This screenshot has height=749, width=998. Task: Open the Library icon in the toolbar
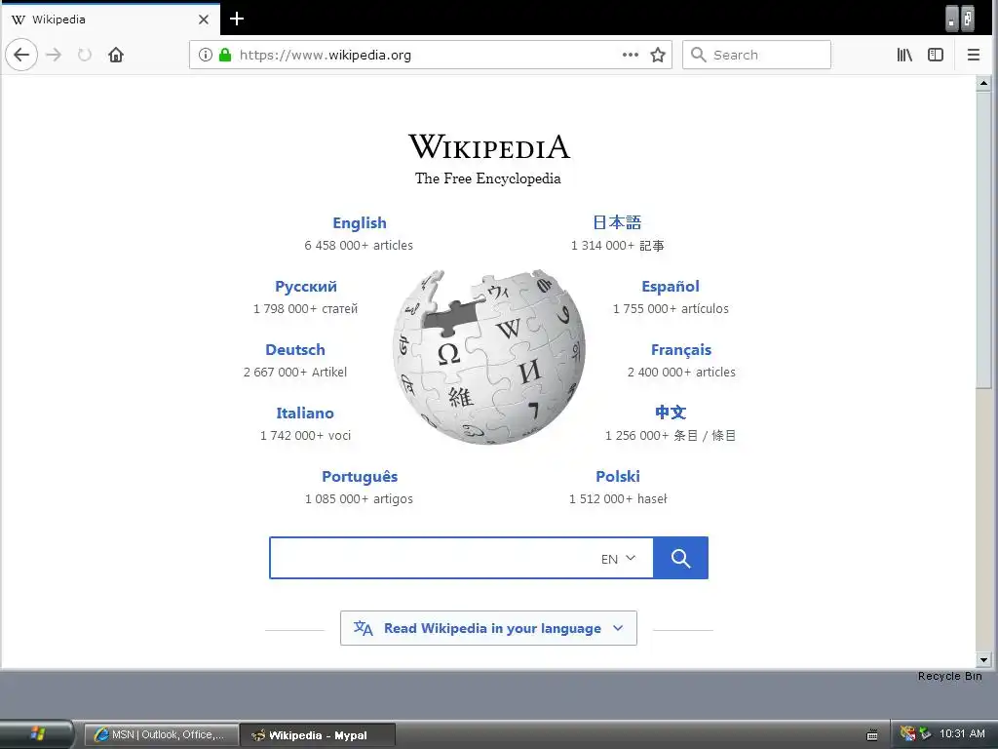[904, 55]
